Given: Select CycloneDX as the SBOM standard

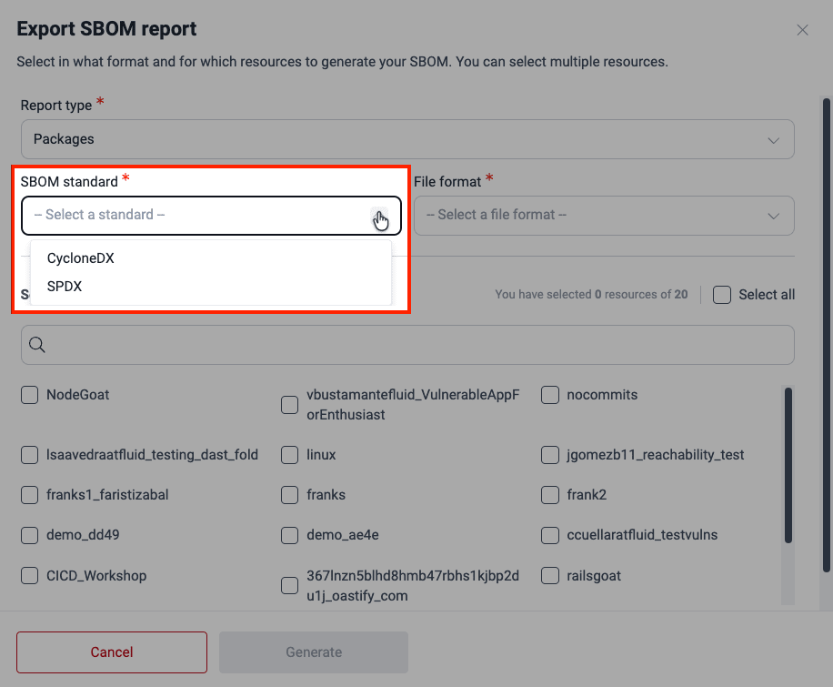Looking at the screenshot, I should point(82,258).
